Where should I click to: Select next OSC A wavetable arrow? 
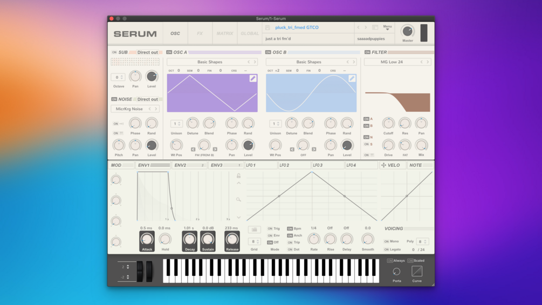coord(255,62)
